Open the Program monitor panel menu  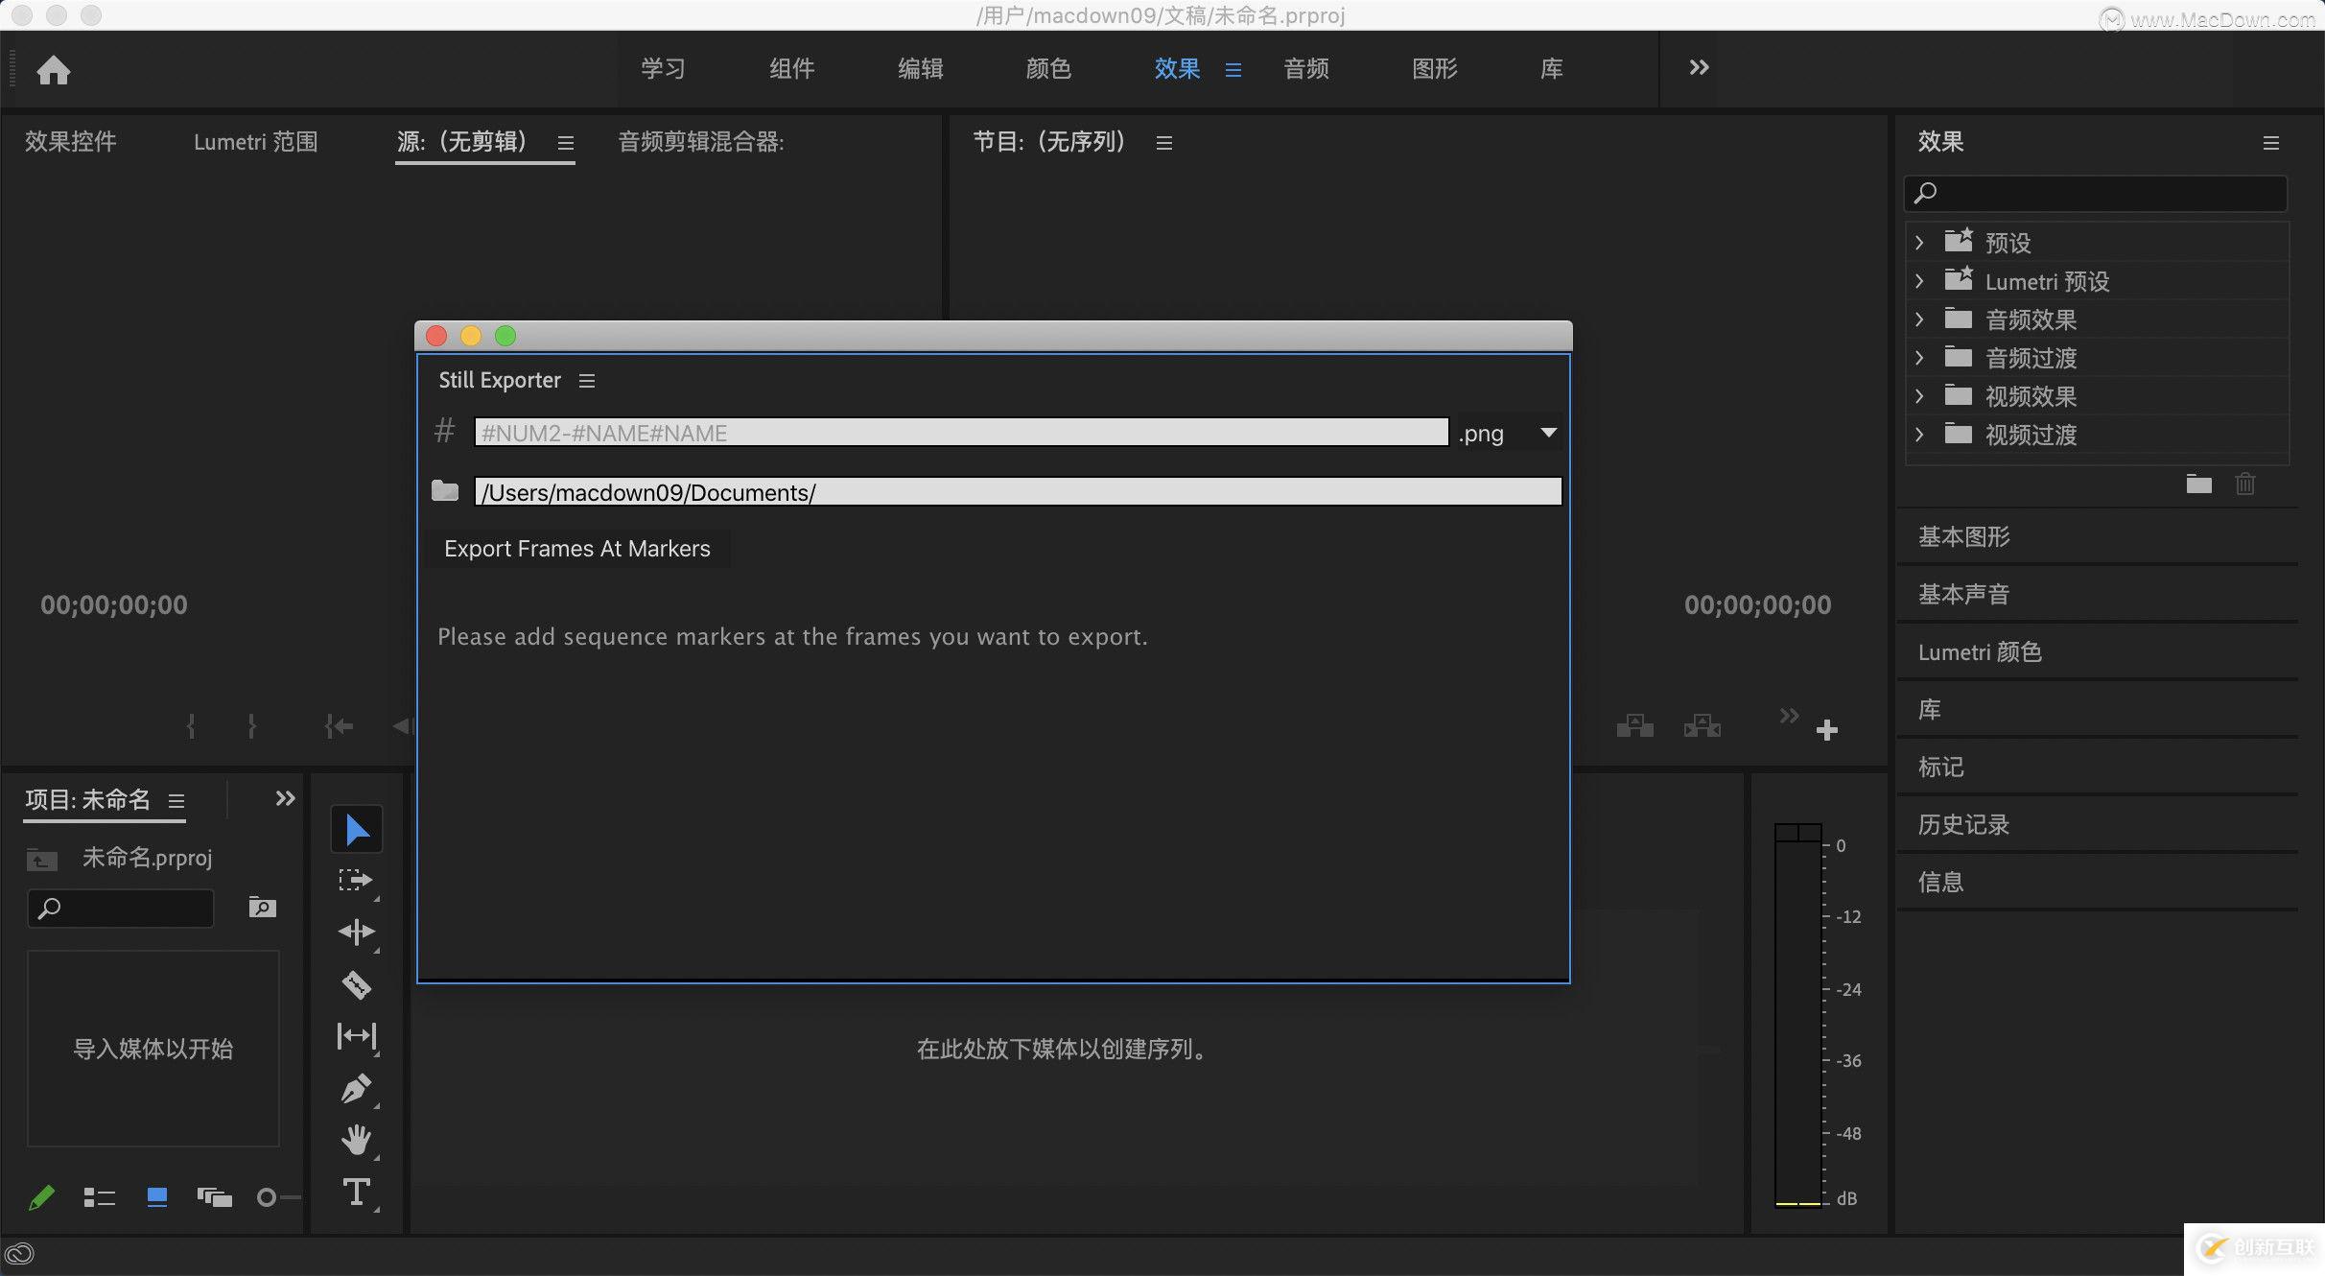(x=1164, y=143)
